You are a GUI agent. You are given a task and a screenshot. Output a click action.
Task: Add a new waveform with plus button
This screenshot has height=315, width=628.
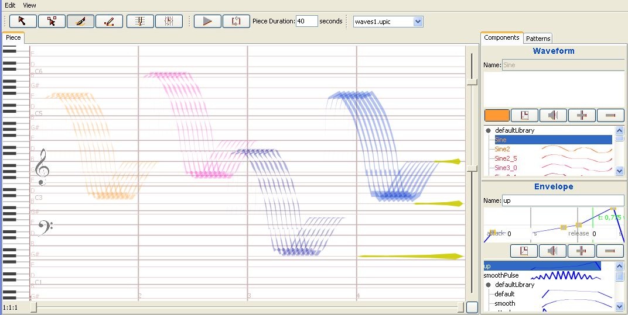point(582,115)
